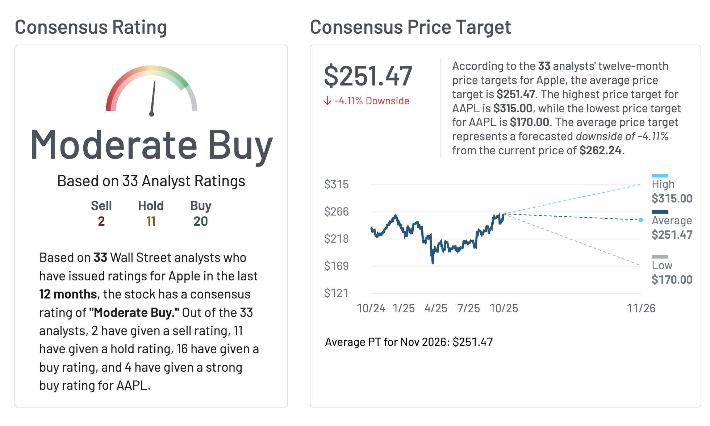Select the Sell rating count
710x426 pixels.
tap(101, 221)
